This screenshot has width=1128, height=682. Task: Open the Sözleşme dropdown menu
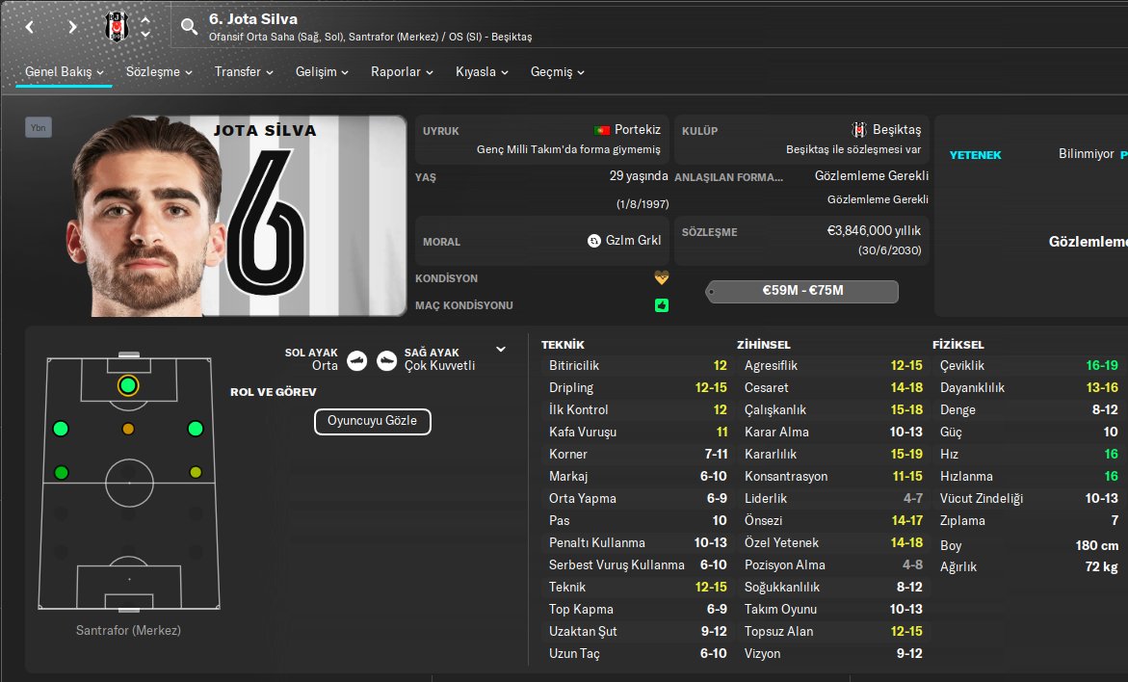pyautogui.click(x=159, y=72)
